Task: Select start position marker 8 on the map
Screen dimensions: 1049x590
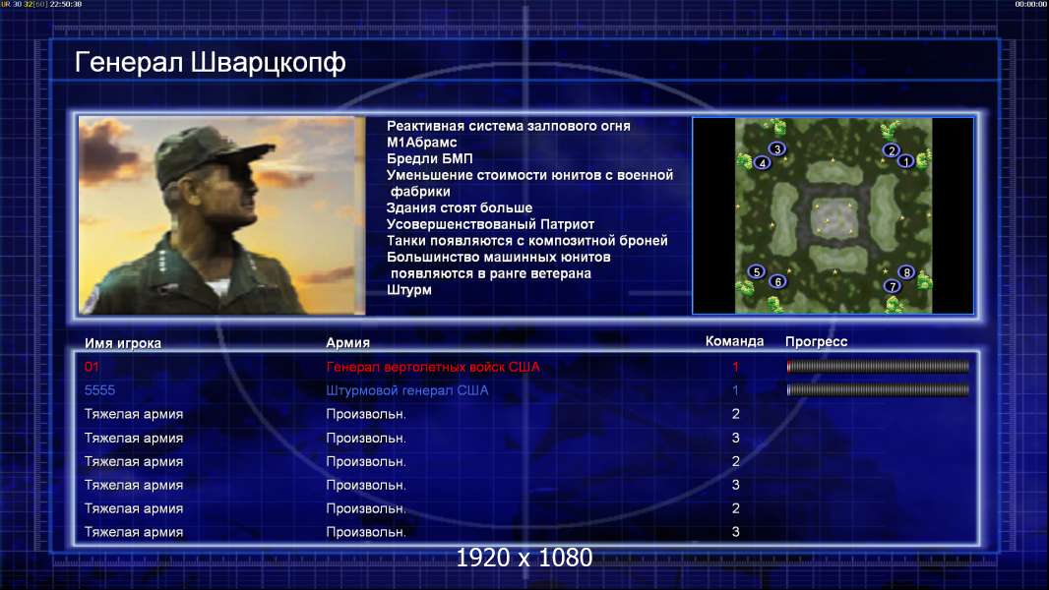Action: pyautogui.click(x=906, y=272)
